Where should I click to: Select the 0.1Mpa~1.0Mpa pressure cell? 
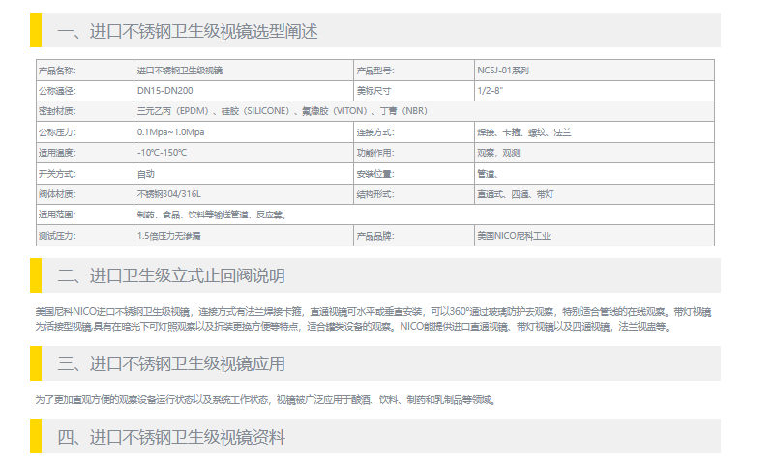pyautogui.click(x=171, y=132)
